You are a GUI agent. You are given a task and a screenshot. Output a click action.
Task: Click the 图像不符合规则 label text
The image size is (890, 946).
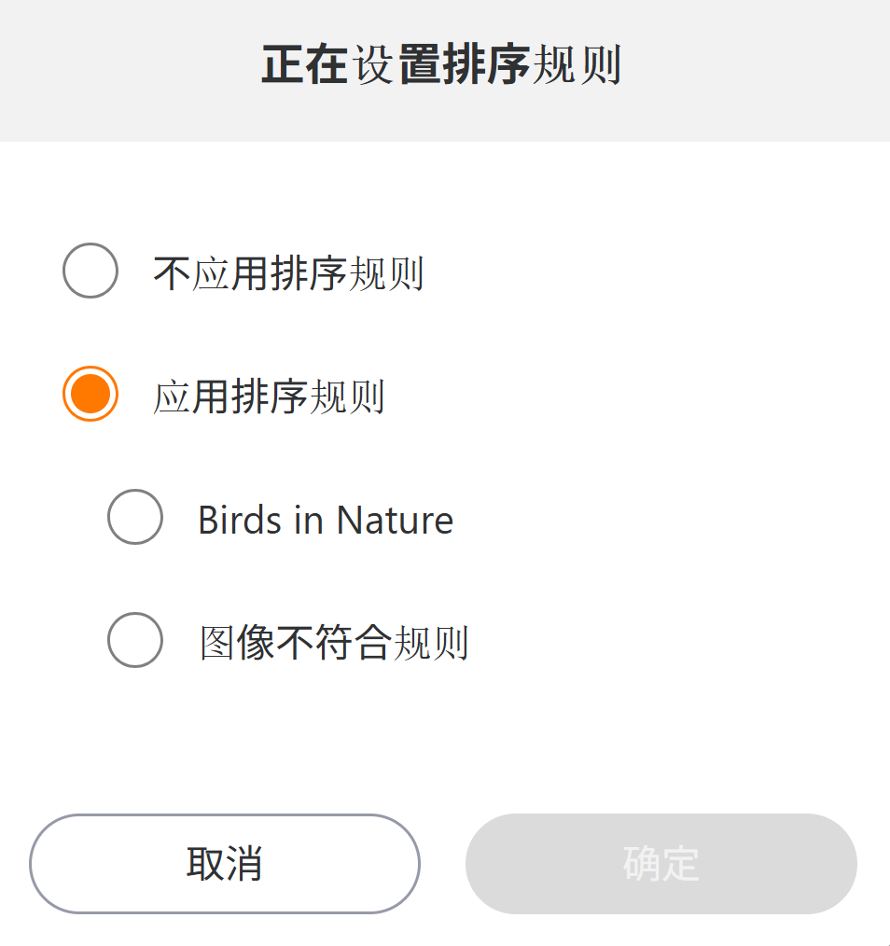pyautogui.click(x=333, y=644)
